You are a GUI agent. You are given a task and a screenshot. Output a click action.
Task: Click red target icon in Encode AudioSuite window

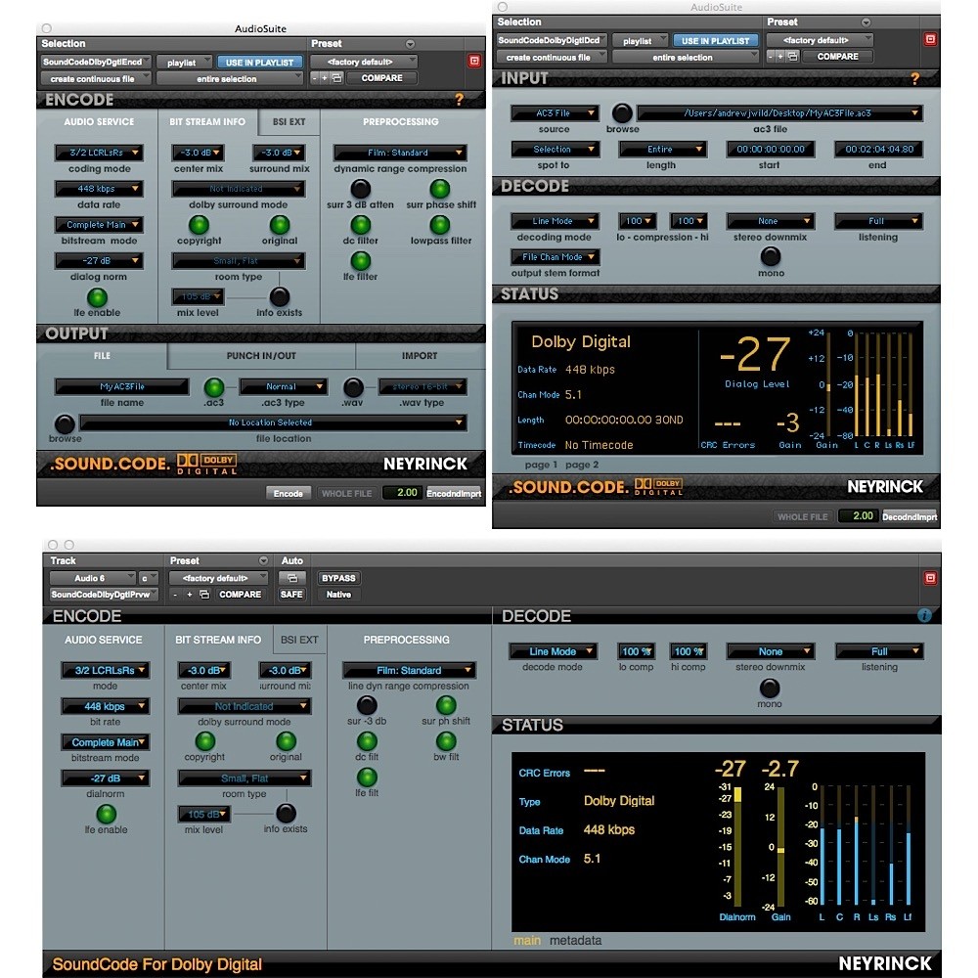point(474,61)
